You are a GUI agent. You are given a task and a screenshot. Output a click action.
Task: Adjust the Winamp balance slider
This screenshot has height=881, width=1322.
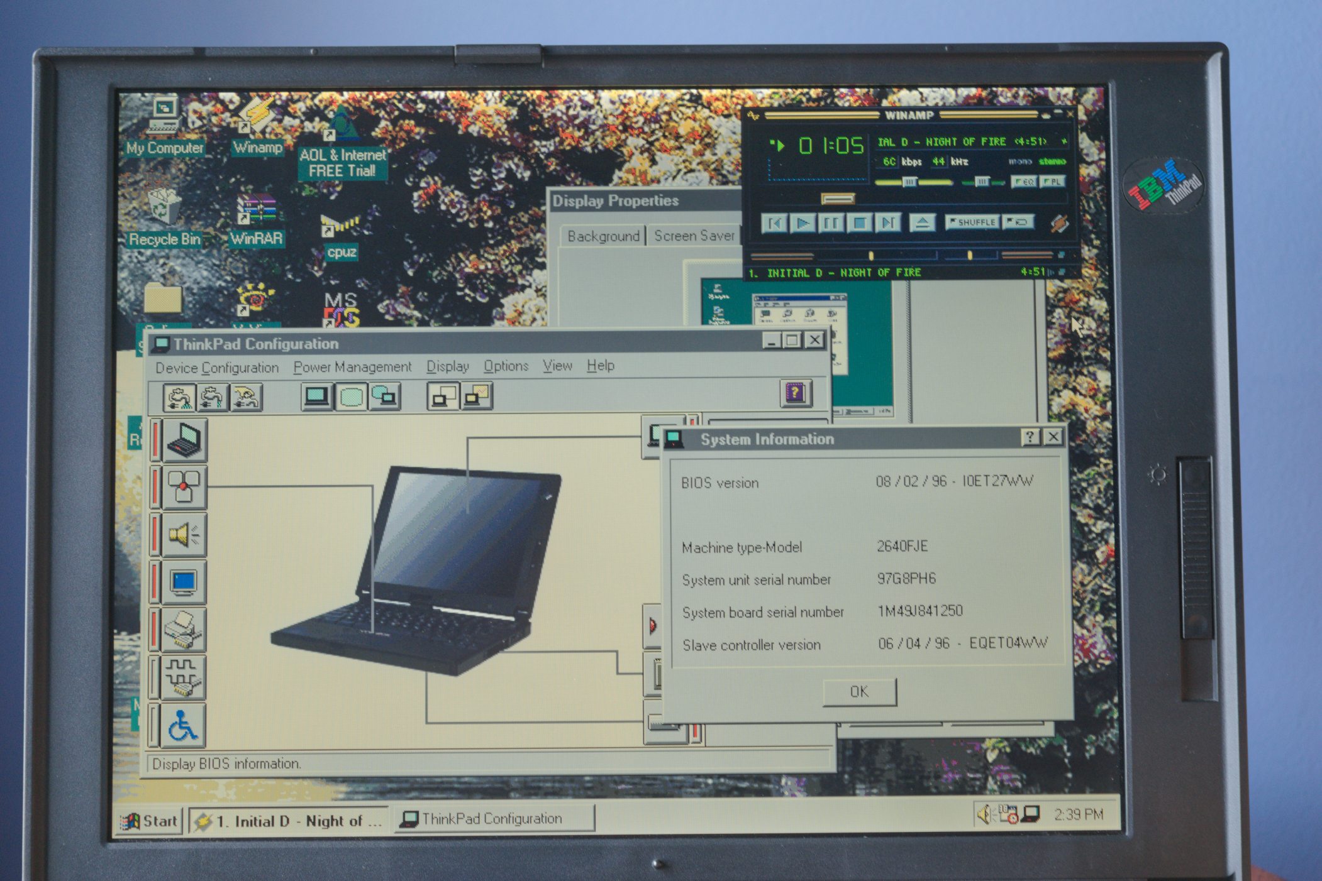(x=984, y=182)
